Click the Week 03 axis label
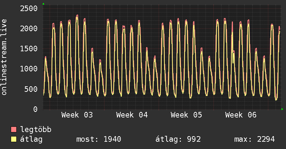Screen dimensions: 286x149 [x=77, y=115]
